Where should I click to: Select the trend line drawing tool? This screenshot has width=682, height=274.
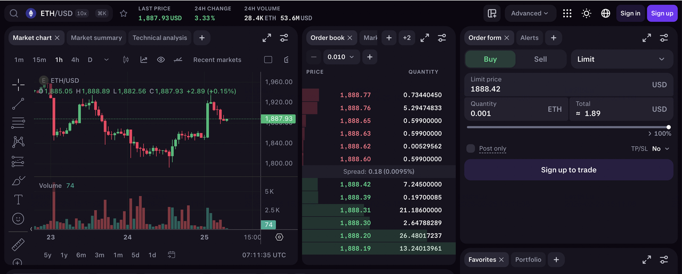[x=18, y=104]
